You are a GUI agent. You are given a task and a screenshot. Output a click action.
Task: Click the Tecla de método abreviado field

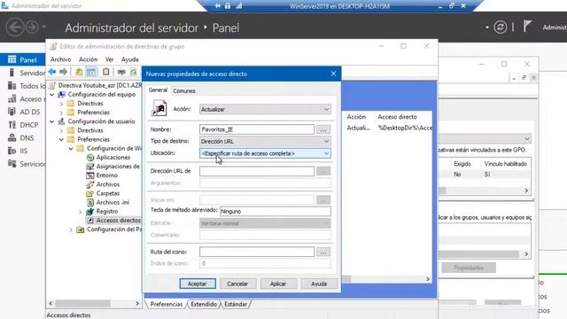pyautogui.click(x=276, y=211)
